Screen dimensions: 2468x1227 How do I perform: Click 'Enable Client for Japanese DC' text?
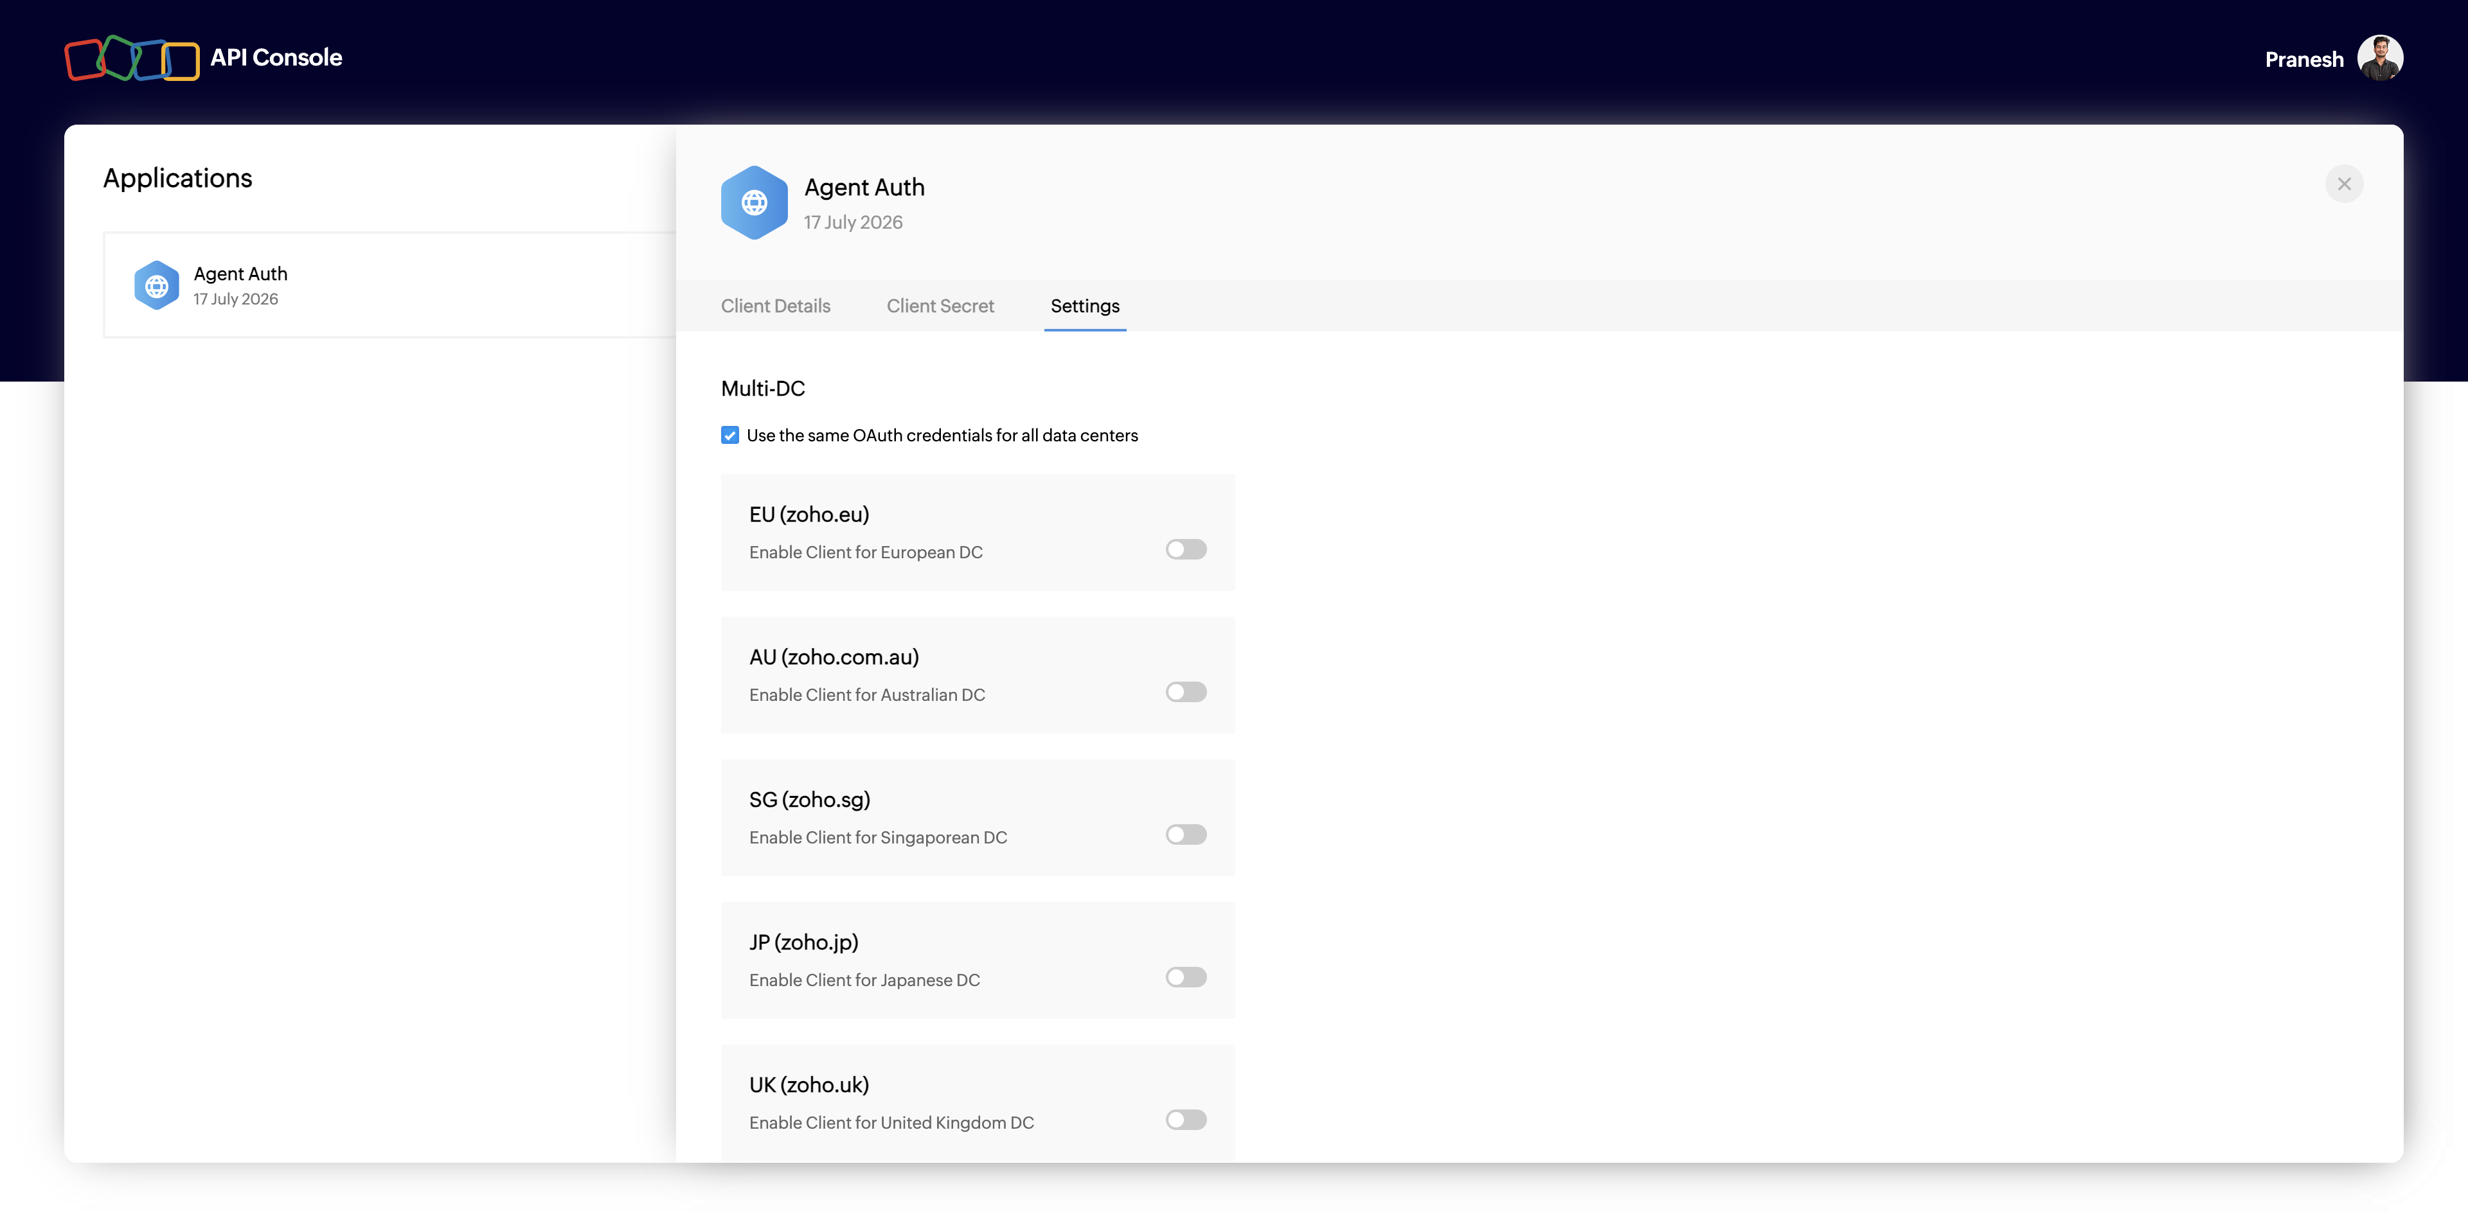tap(864, 980)
